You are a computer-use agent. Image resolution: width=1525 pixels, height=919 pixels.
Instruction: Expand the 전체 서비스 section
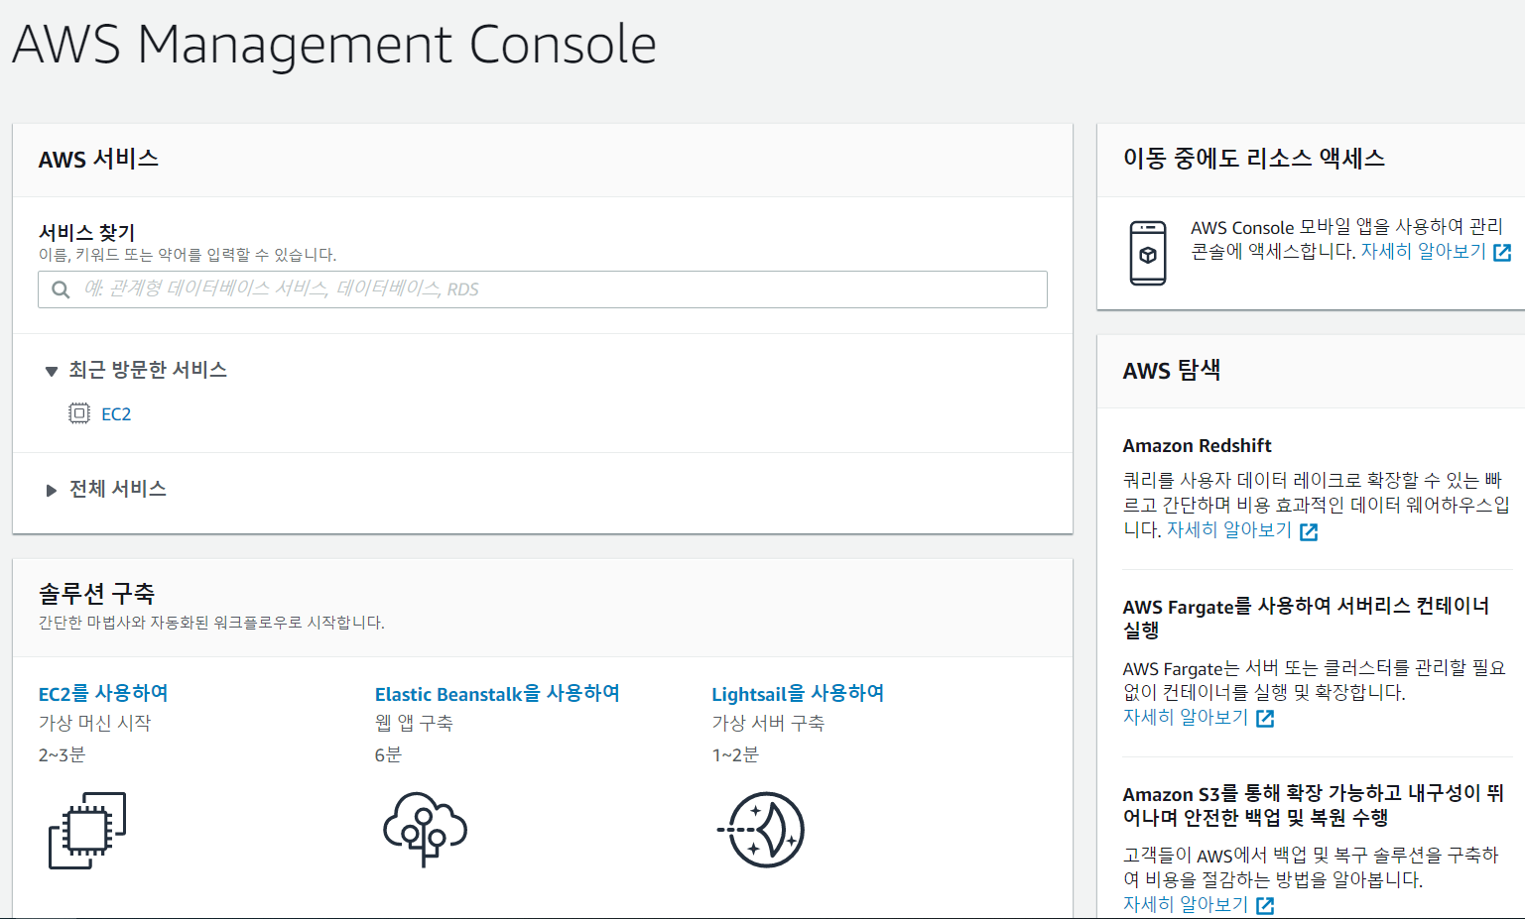51,490
